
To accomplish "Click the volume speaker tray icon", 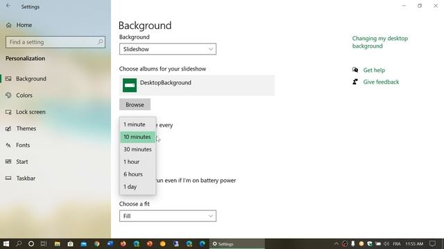I will click(x=386, y=243).
